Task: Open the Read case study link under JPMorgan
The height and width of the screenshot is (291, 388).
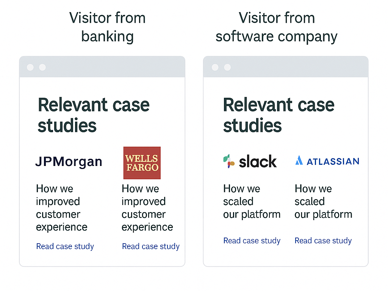Action: 65,246
